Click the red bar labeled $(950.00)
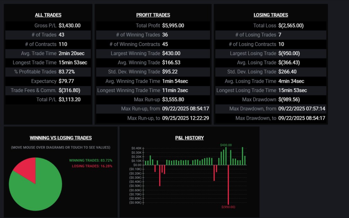The height and width of the screenshot is (218, 349). [228, 183]
